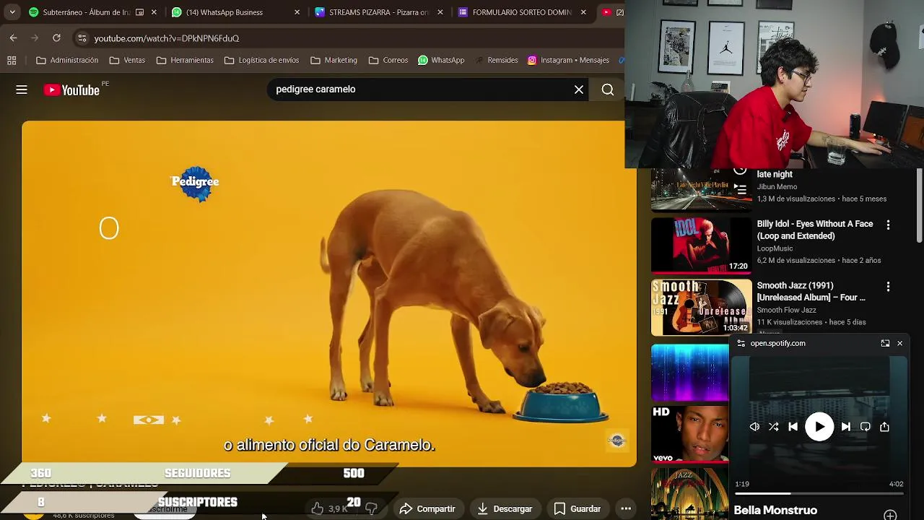Go back with the browser back arrow
The height and width of the screenshot is (520, 924).
tap(14, 38)
